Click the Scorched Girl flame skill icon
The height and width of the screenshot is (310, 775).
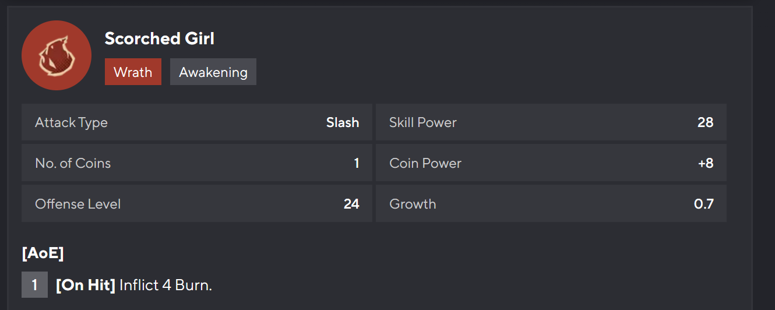pos(57,55)
